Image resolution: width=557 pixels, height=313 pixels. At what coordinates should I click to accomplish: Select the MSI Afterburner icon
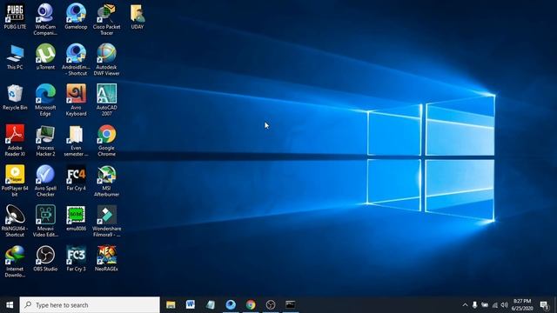tap(106, 181)
